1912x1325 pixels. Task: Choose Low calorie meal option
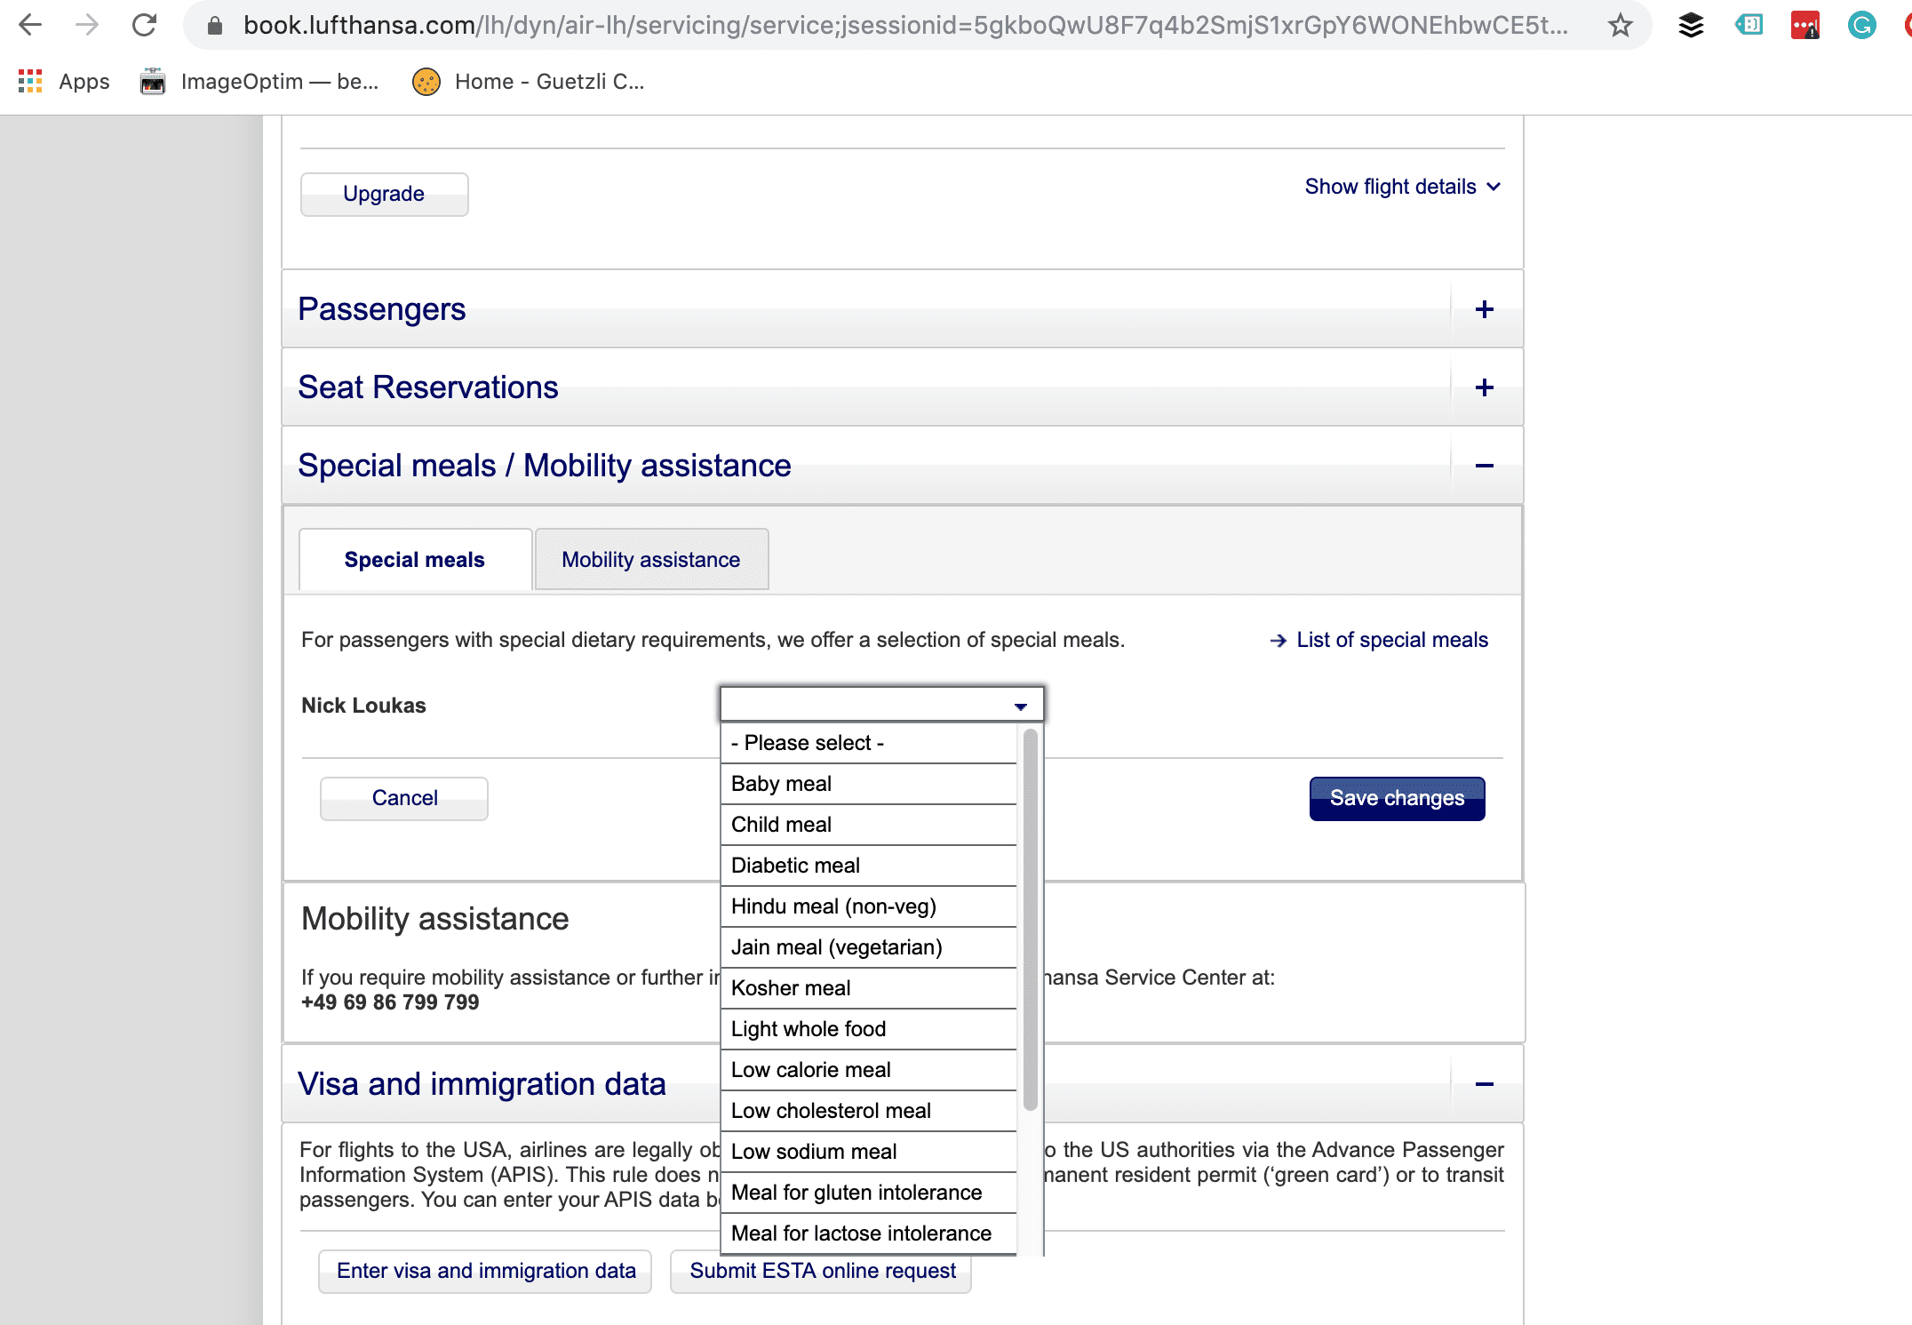(x=868, y=1070)
